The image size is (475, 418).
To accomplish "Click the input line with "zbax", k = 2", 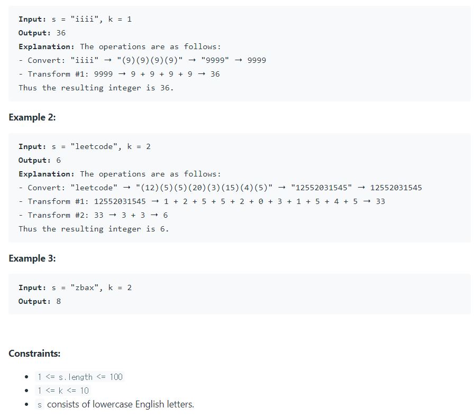I will point(75,288).
